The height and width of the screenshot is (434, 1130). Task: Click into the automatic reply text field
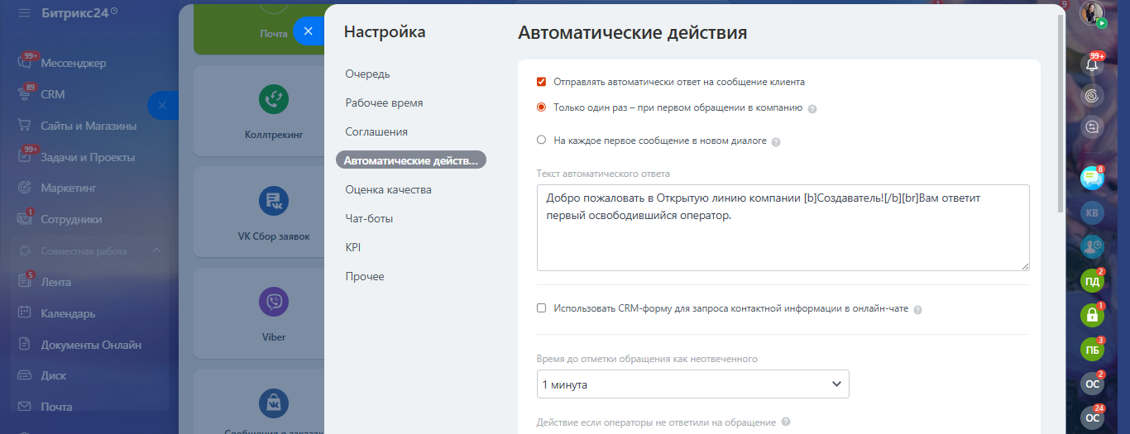[783, 240]
